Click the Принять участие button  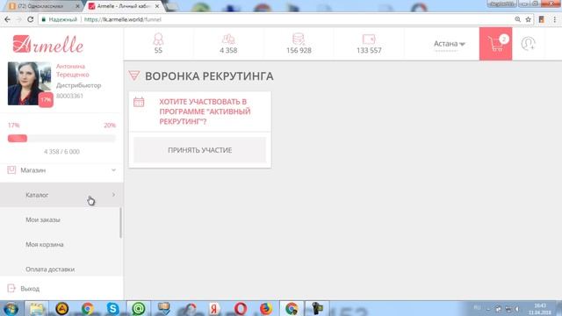coord(199,150)
